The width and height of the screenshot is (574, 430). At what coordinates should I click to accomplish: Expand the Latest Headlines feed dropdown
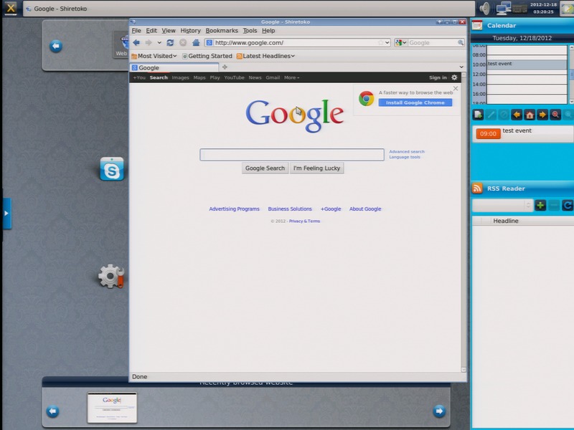(265, 56)
